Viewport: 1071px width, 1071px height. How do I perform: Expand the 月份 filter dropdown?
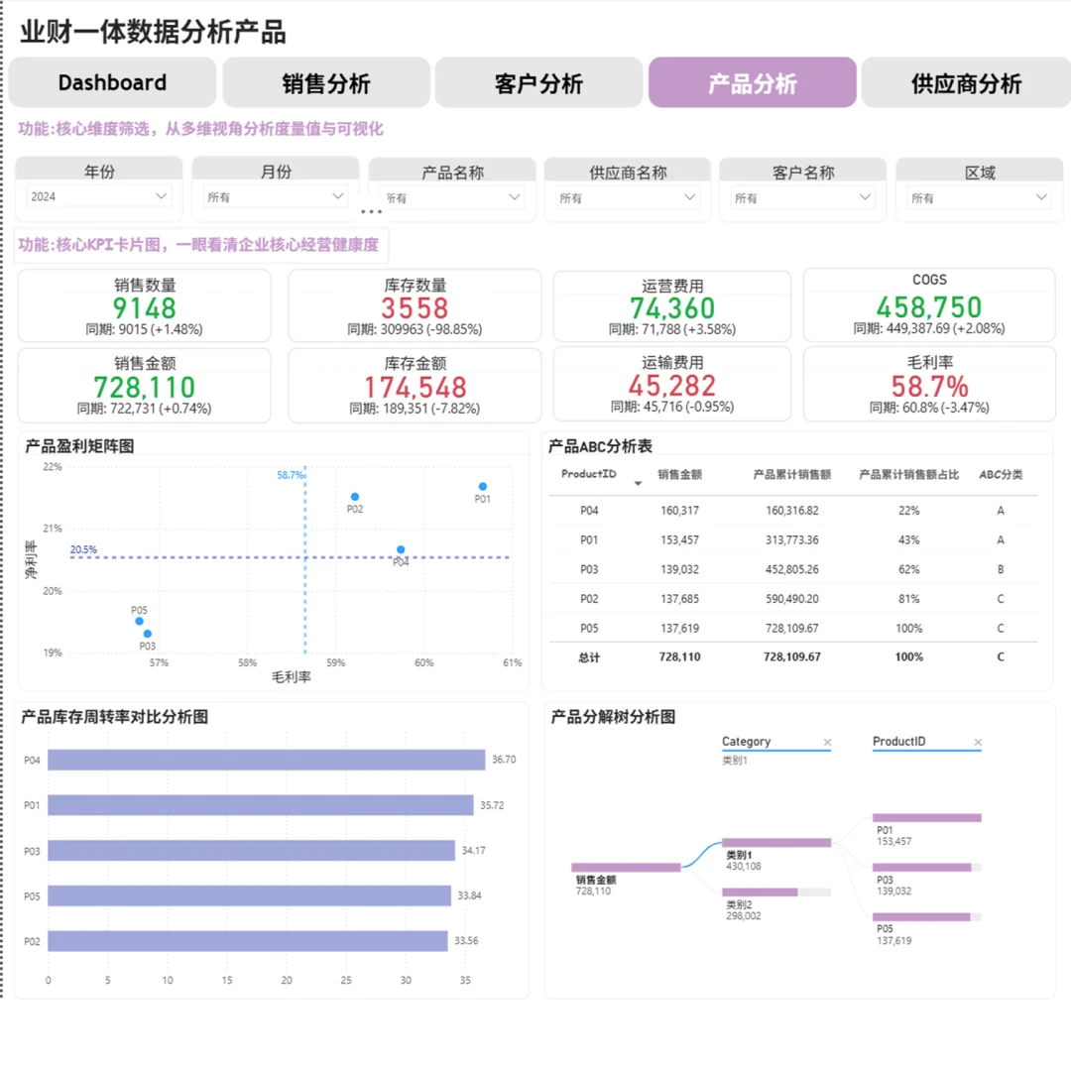(276, 197)
